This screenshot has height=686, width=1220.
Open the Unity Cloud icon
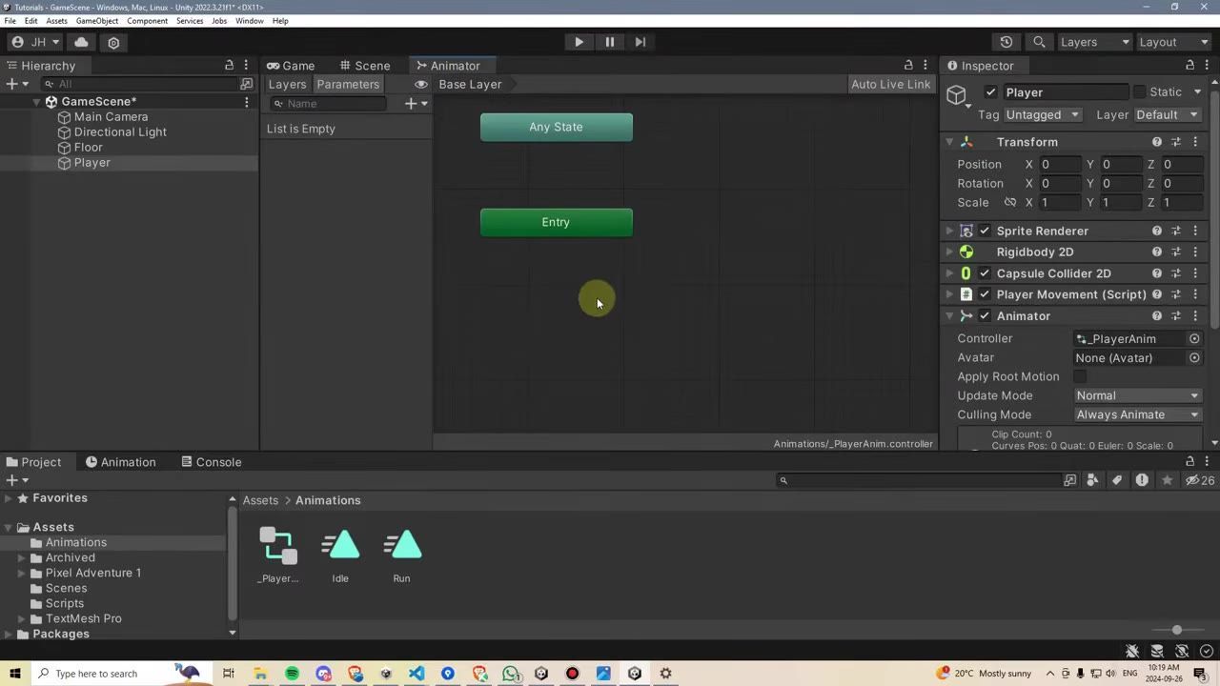coord(81,42)
